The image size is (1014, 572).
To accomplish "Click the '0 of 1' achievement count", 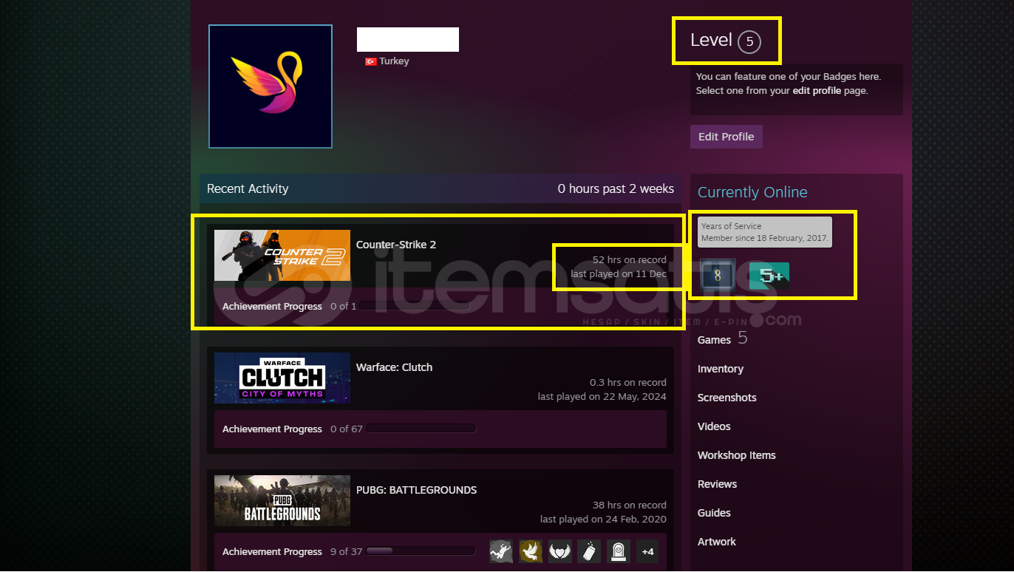I will click(344, 306).
